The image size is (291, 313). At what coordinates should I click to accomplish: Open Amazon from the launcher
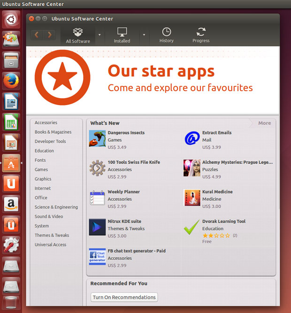(11, 204)
